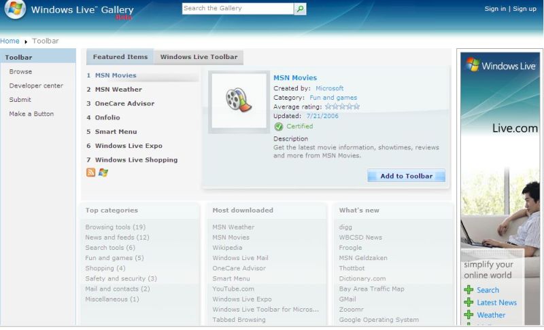
Task: Open YouTube.com under Most downloaded
Action: 233,289
